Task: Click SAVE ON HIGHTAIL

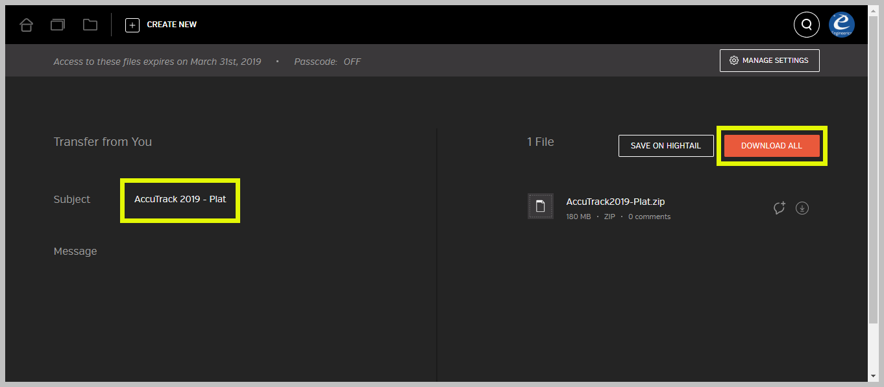Action: [x=666, y=146]
